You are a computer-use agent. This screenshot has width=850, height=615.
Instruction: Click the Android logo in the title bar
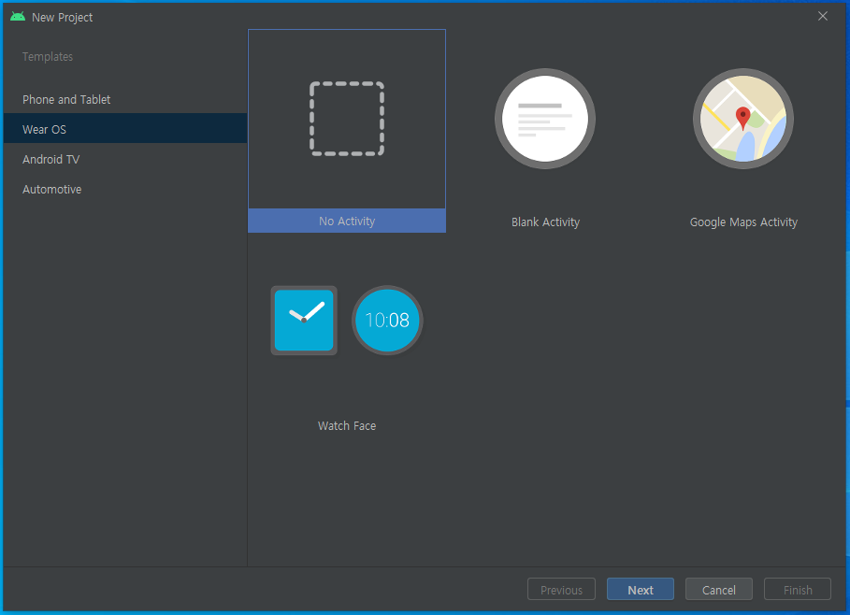[x=18, y=17]
